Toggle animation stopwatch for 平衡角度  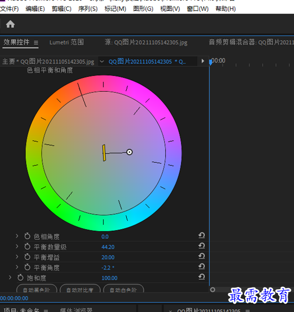click(x=27, y=267)
